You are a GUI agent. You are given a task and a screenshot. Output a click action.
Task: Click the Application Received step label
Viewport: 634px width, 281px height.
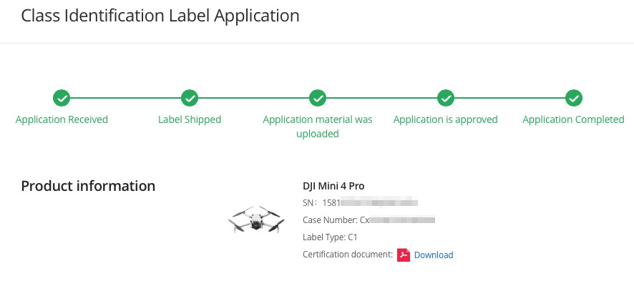(62, 120)
